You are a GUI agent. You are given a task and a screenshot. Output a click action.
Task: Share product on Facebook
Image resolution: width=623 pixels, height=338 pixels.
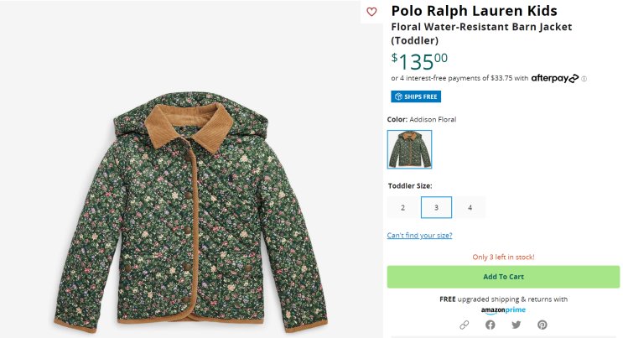pyautogui.click(x=490, y=325)
